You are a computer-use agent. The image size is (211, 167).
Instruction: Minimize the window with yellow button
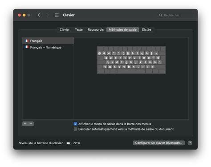point(24,15)
